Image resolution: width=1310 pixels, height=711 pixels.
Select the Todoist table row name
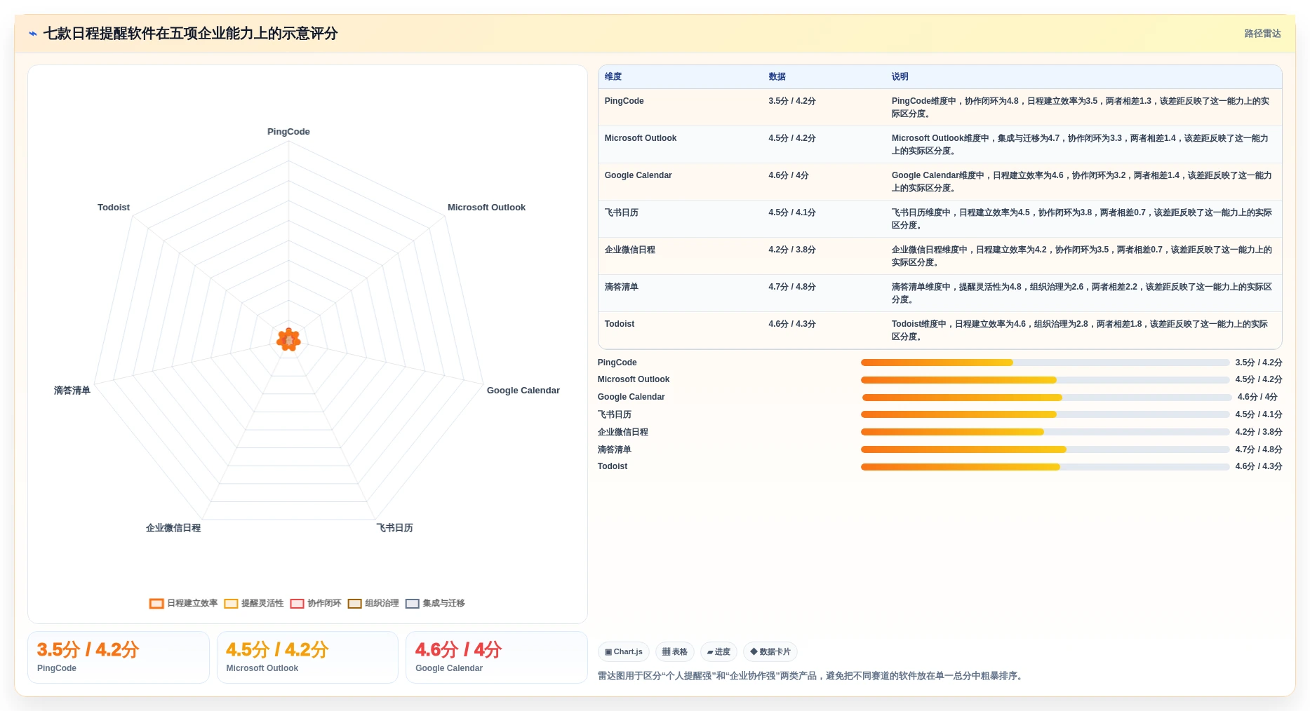[620, 324]
